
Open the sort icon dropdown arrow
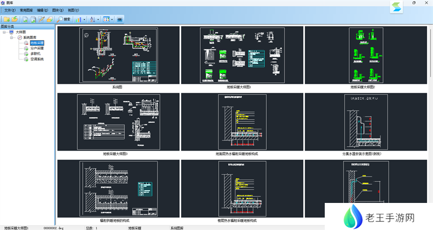98,19
